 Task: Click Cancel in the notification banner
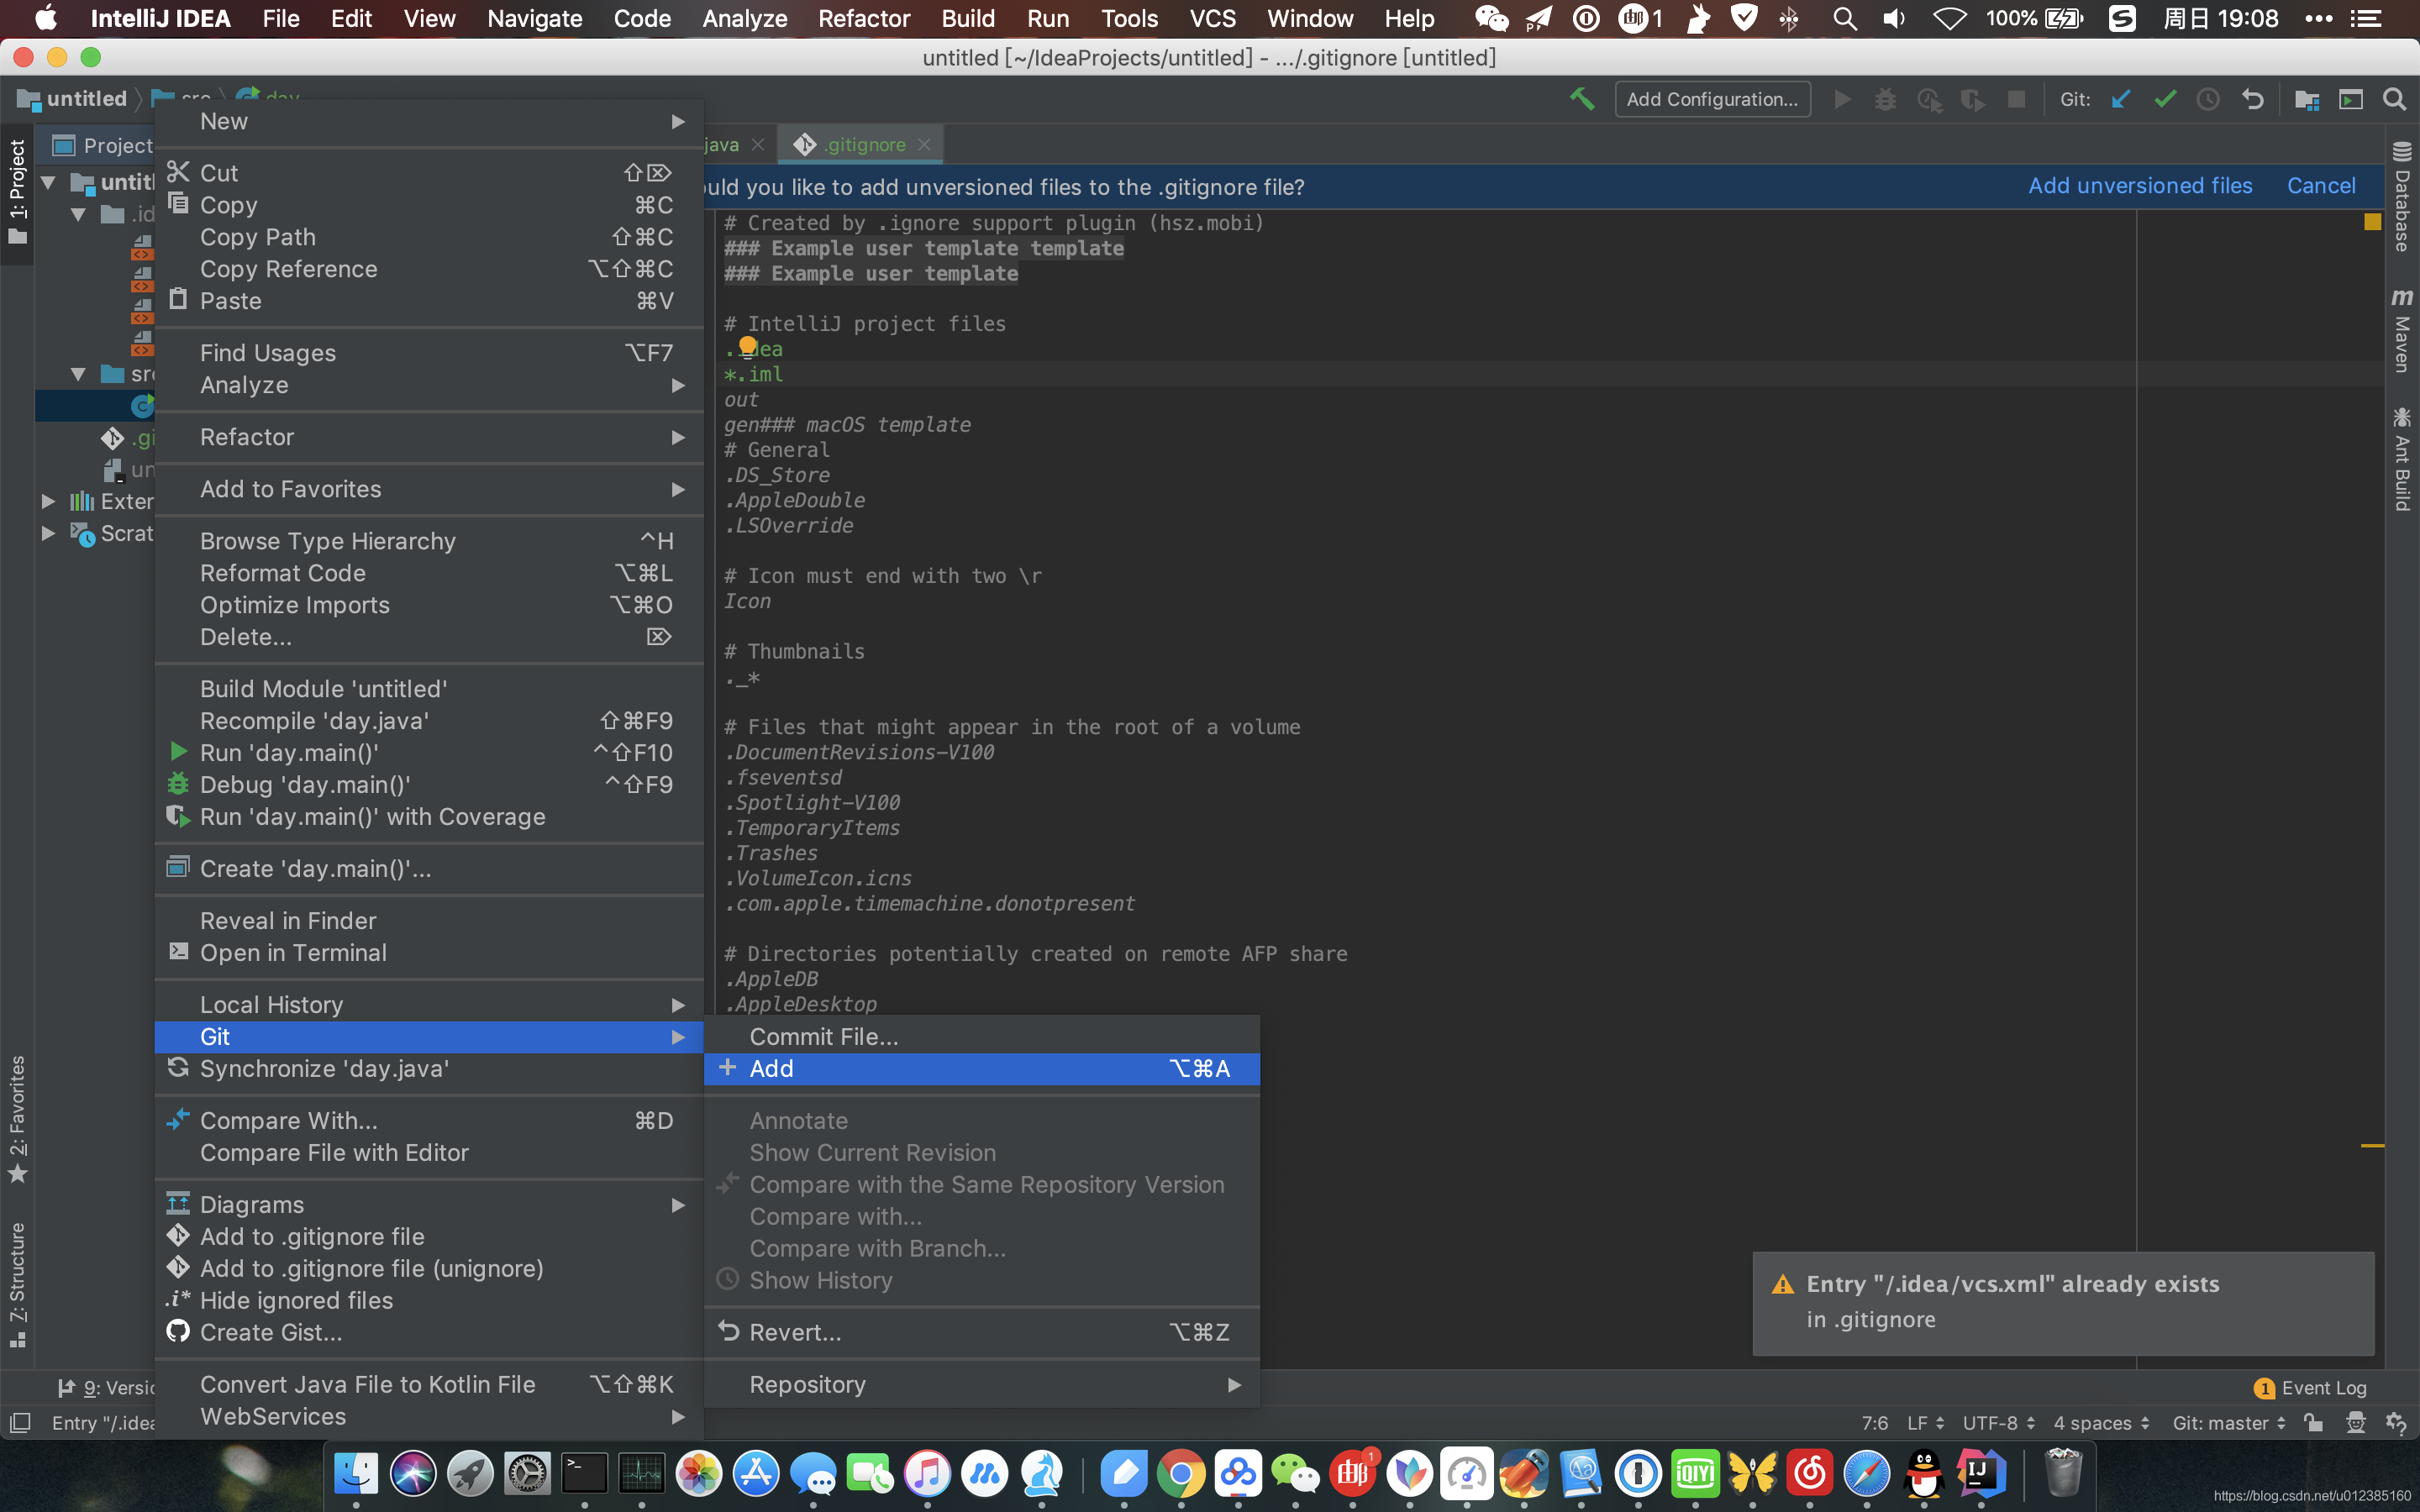(2321, 186)
